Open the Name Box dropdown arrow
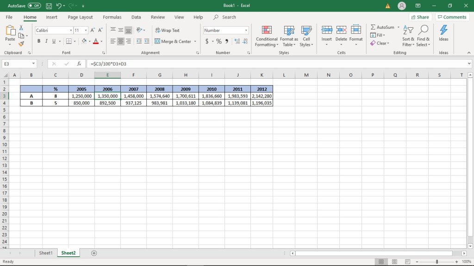Screen dimensions: 474x266 coord(34,64)
